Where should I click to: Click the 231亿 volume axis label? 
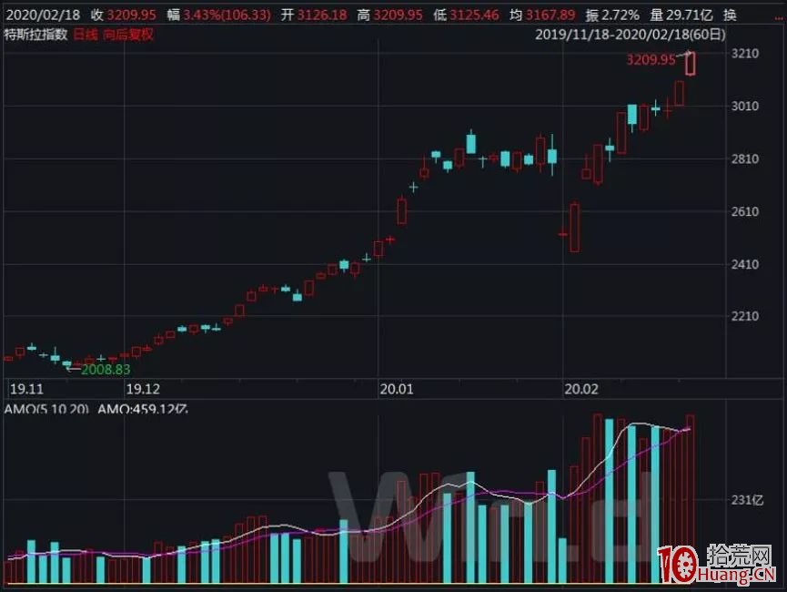(x=750, y=499)
